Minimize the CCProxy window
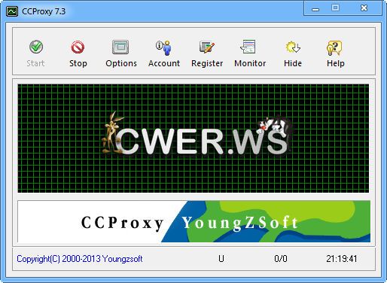Viewport: 387px width, 283px height. click(x=315, y=9)
